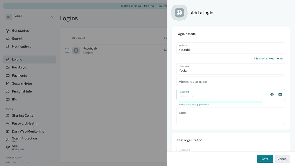
Task: Select the Logins menu item
Action: click(30, 59)
